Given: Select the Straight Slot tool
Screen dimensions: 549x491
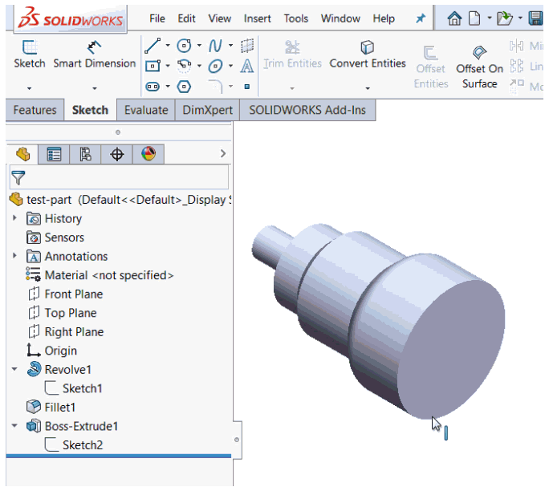Looking at the screenshot, I should 152,87.
